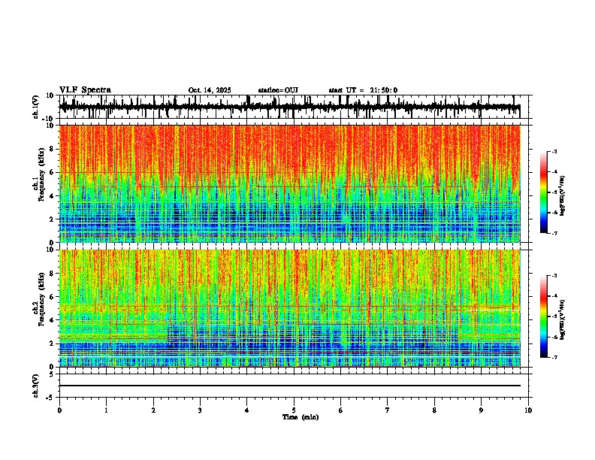Image resolution: width=595 pixels, height=460 pixels.
Task: Click inside the ch.2 spectrogram panel
Action: click(x=289, y=308)
